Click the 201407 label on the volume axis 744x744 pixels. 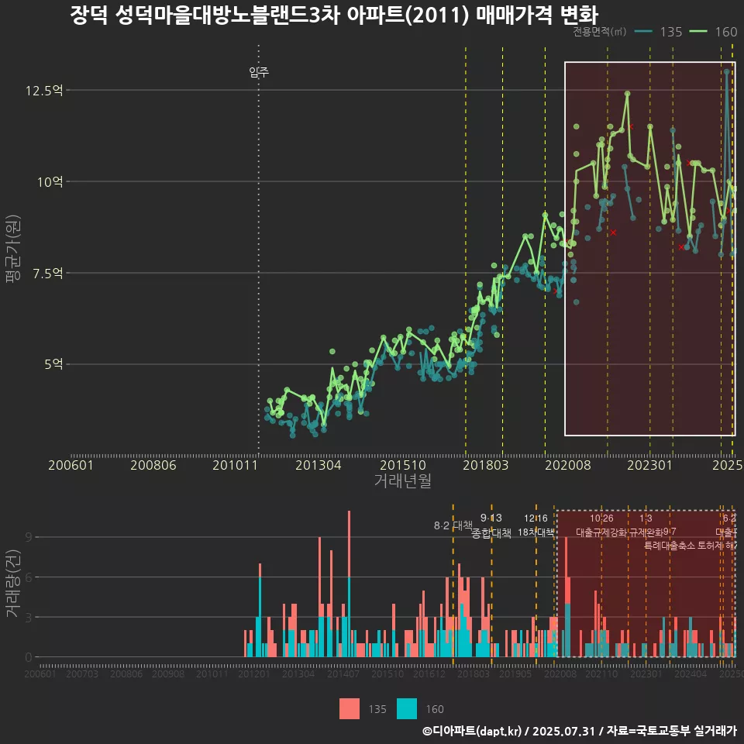pos(343,673)
